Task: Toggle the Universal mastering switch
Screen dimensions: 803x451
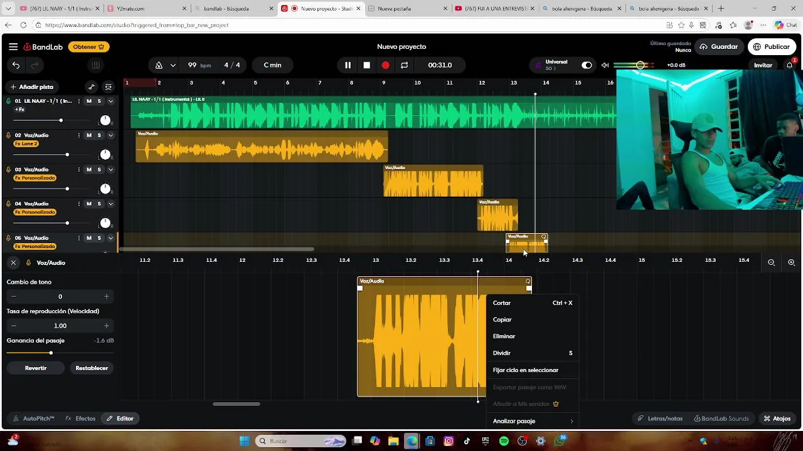Action: [587, 65]
